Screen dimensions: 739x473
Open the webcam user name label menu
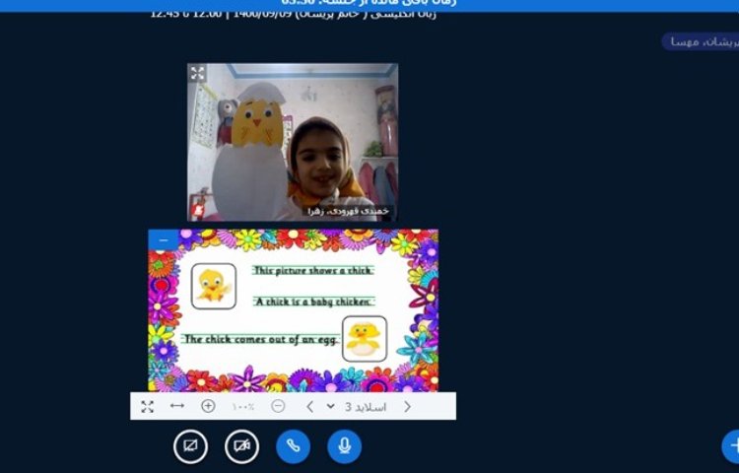point(360,211)
